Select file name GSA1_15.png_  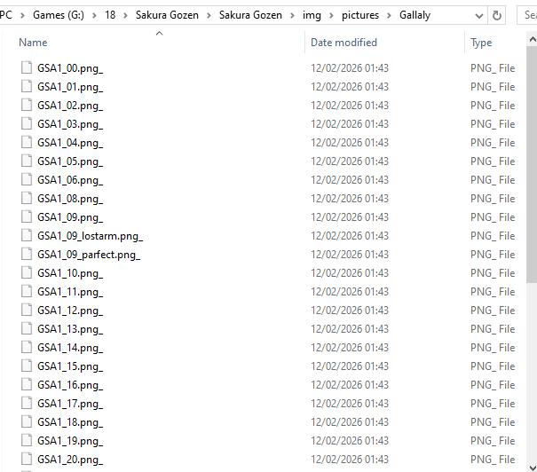(70, 366)
